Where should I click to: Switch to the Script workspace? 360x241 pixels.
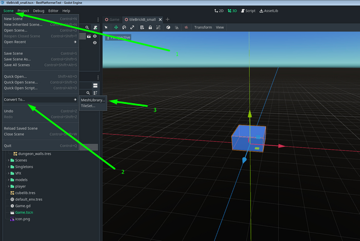[x=248, y=10]
